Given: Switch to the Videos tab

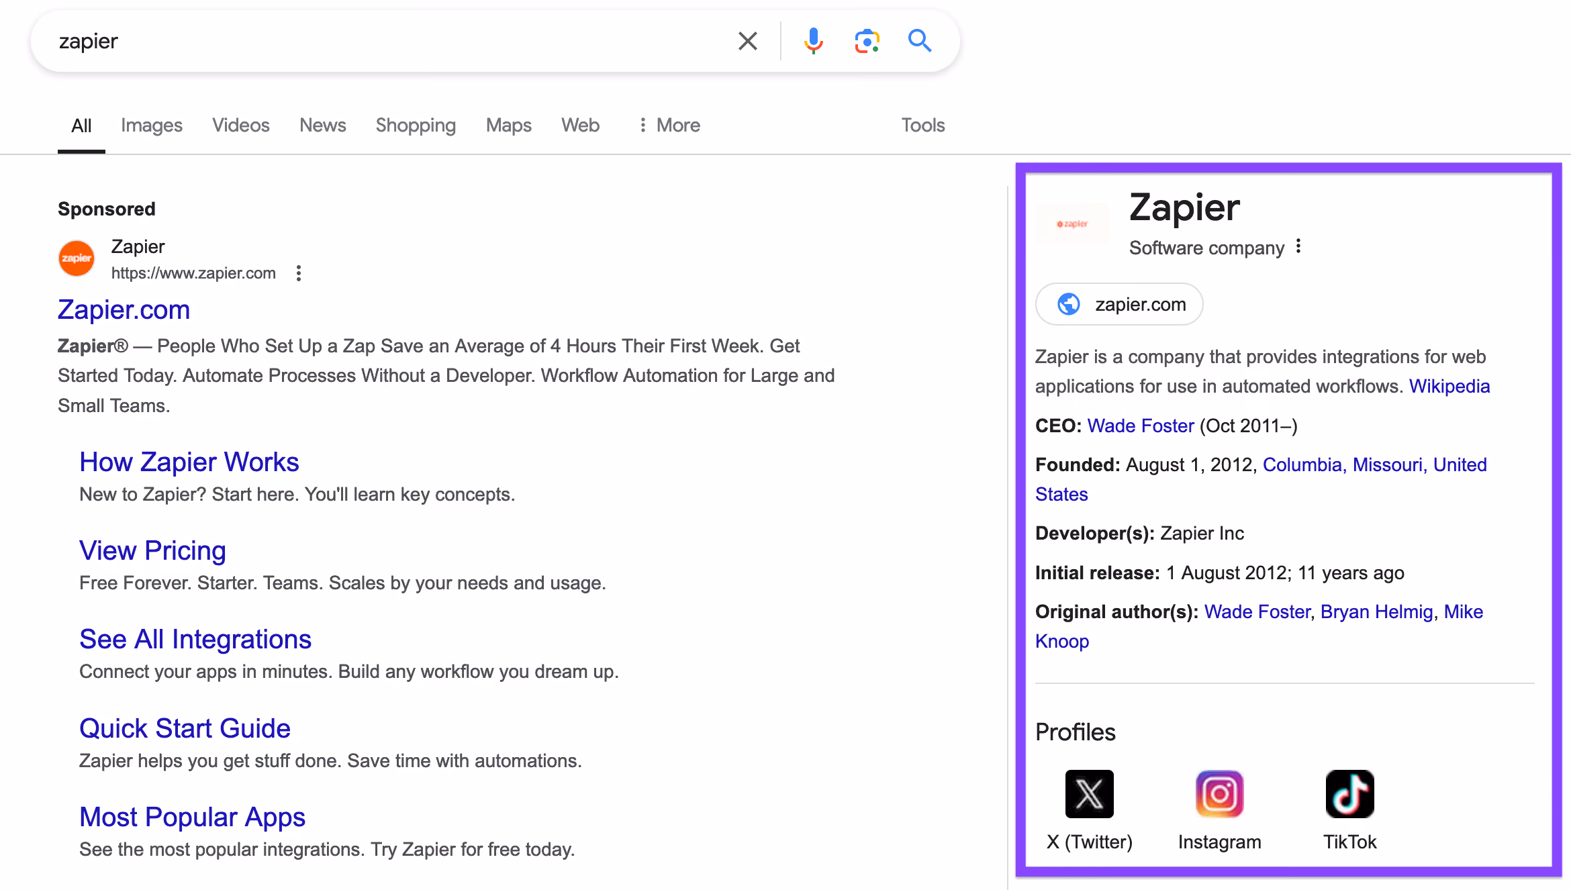Looking at the screenshot, I should pyautogui.click(x=241, y=126).
